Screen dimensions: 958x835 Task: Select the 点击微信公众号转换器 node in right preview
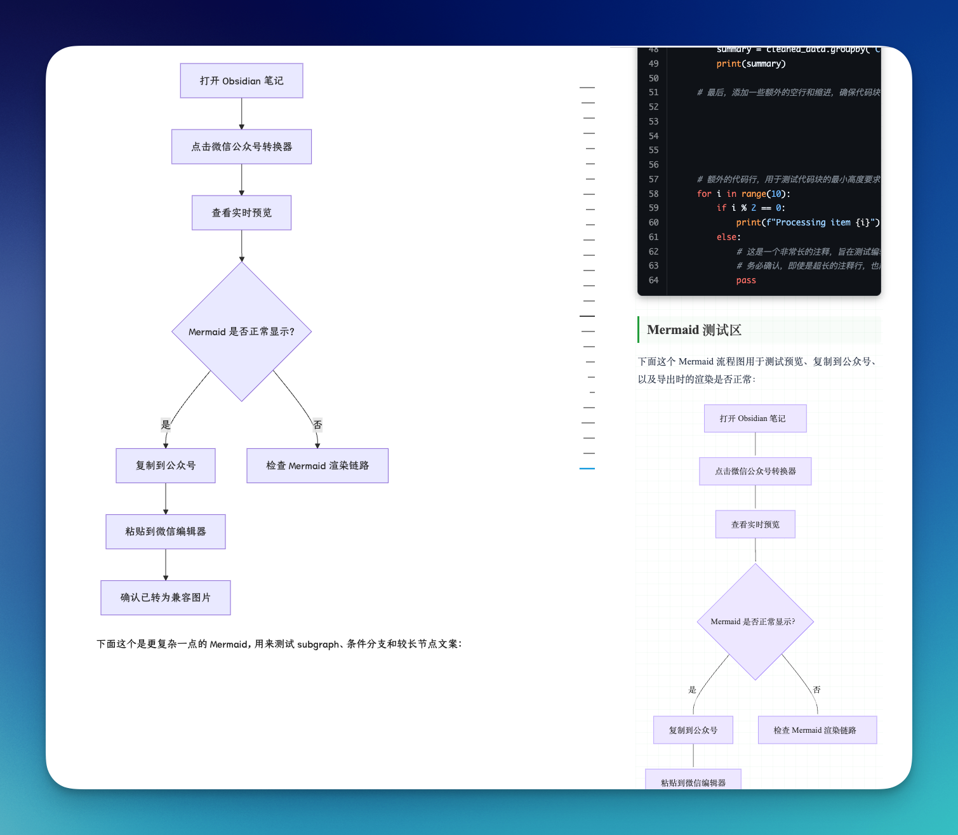coord(755,471)
